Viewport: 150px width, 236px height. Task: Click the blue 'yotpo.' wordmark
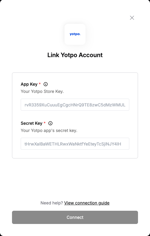coord(75,34)
